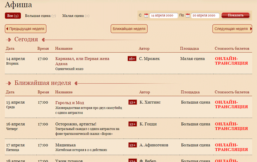Click the Ближайшая неделя button
The width and height of the screenshot is (257, 162).
129,29
